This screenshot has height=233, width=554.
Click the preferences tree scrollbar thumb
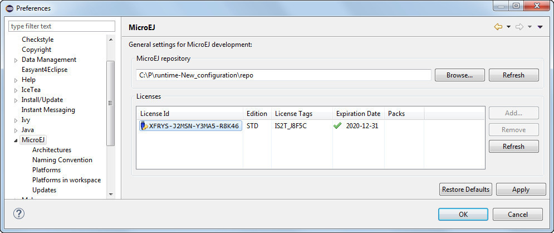[x=111, y=103]
